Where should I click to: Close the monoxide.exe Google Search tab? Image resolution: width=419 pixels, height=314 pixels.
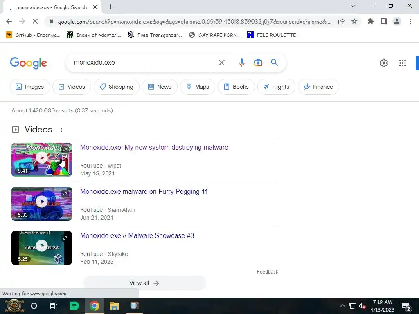coord(95,7)
